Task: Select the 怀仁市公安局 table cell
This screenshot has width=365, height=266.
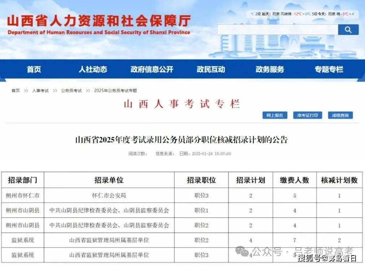Action: (109, 196)
